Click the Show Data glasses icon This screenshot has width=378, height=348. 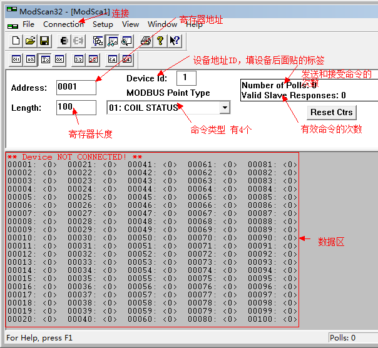[113, 41]
